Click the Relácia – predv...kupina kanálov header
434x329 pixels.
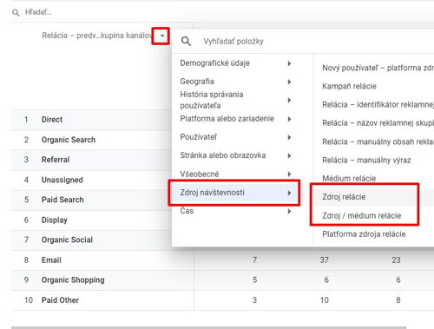[x=98, y=36]
